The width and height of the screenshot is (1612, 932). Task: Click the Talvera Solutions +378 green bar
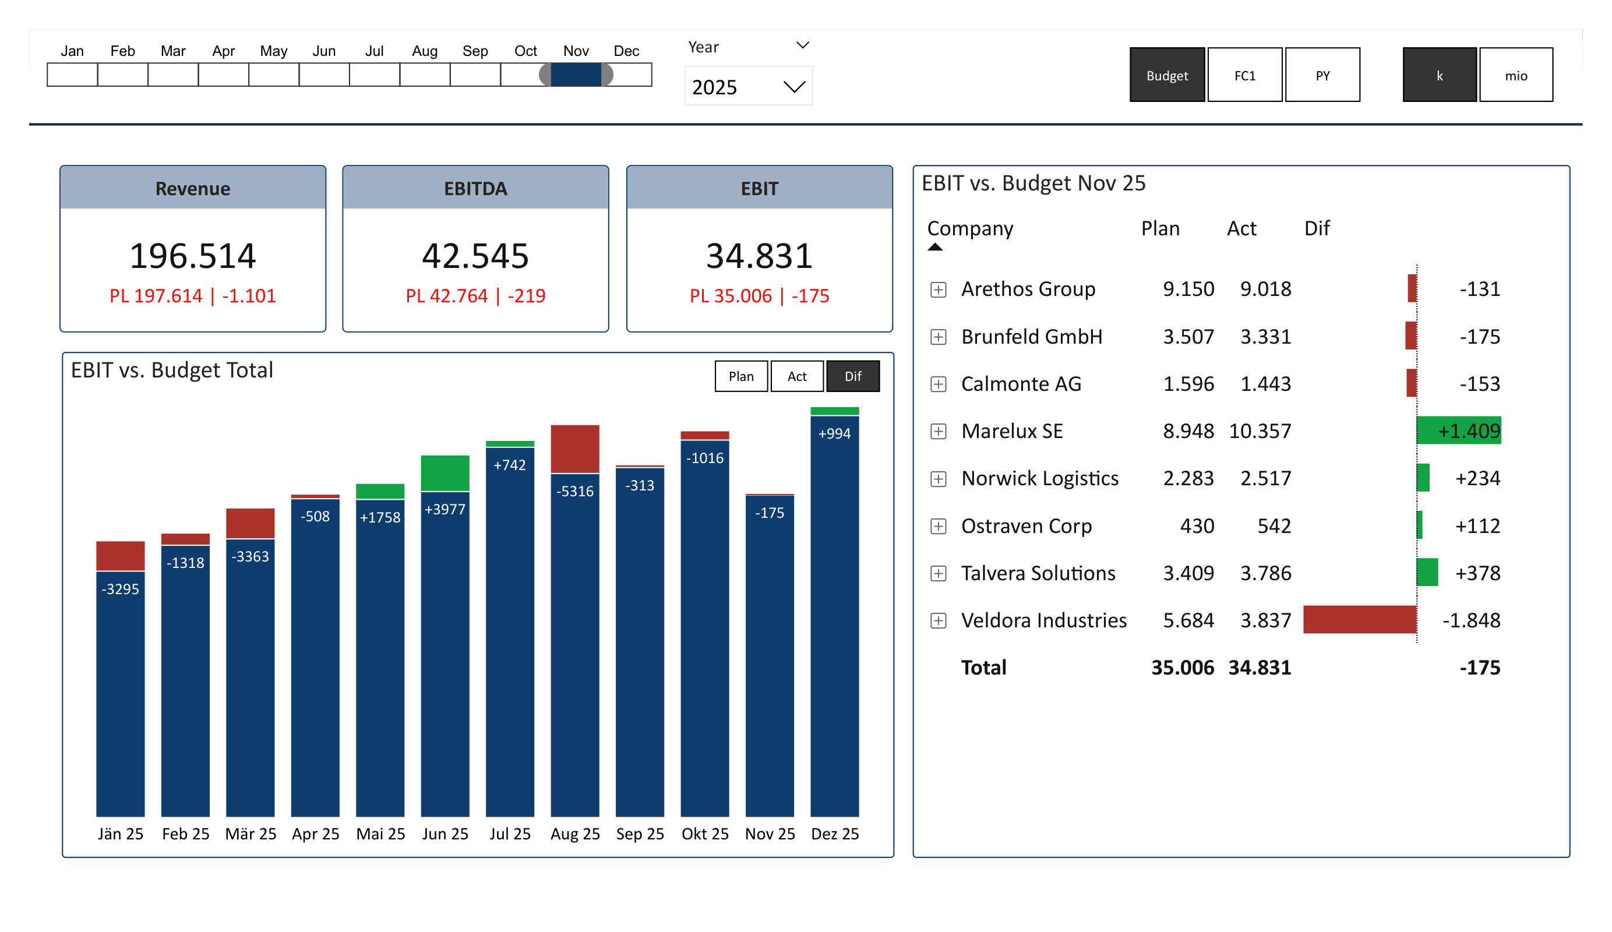1427,573
